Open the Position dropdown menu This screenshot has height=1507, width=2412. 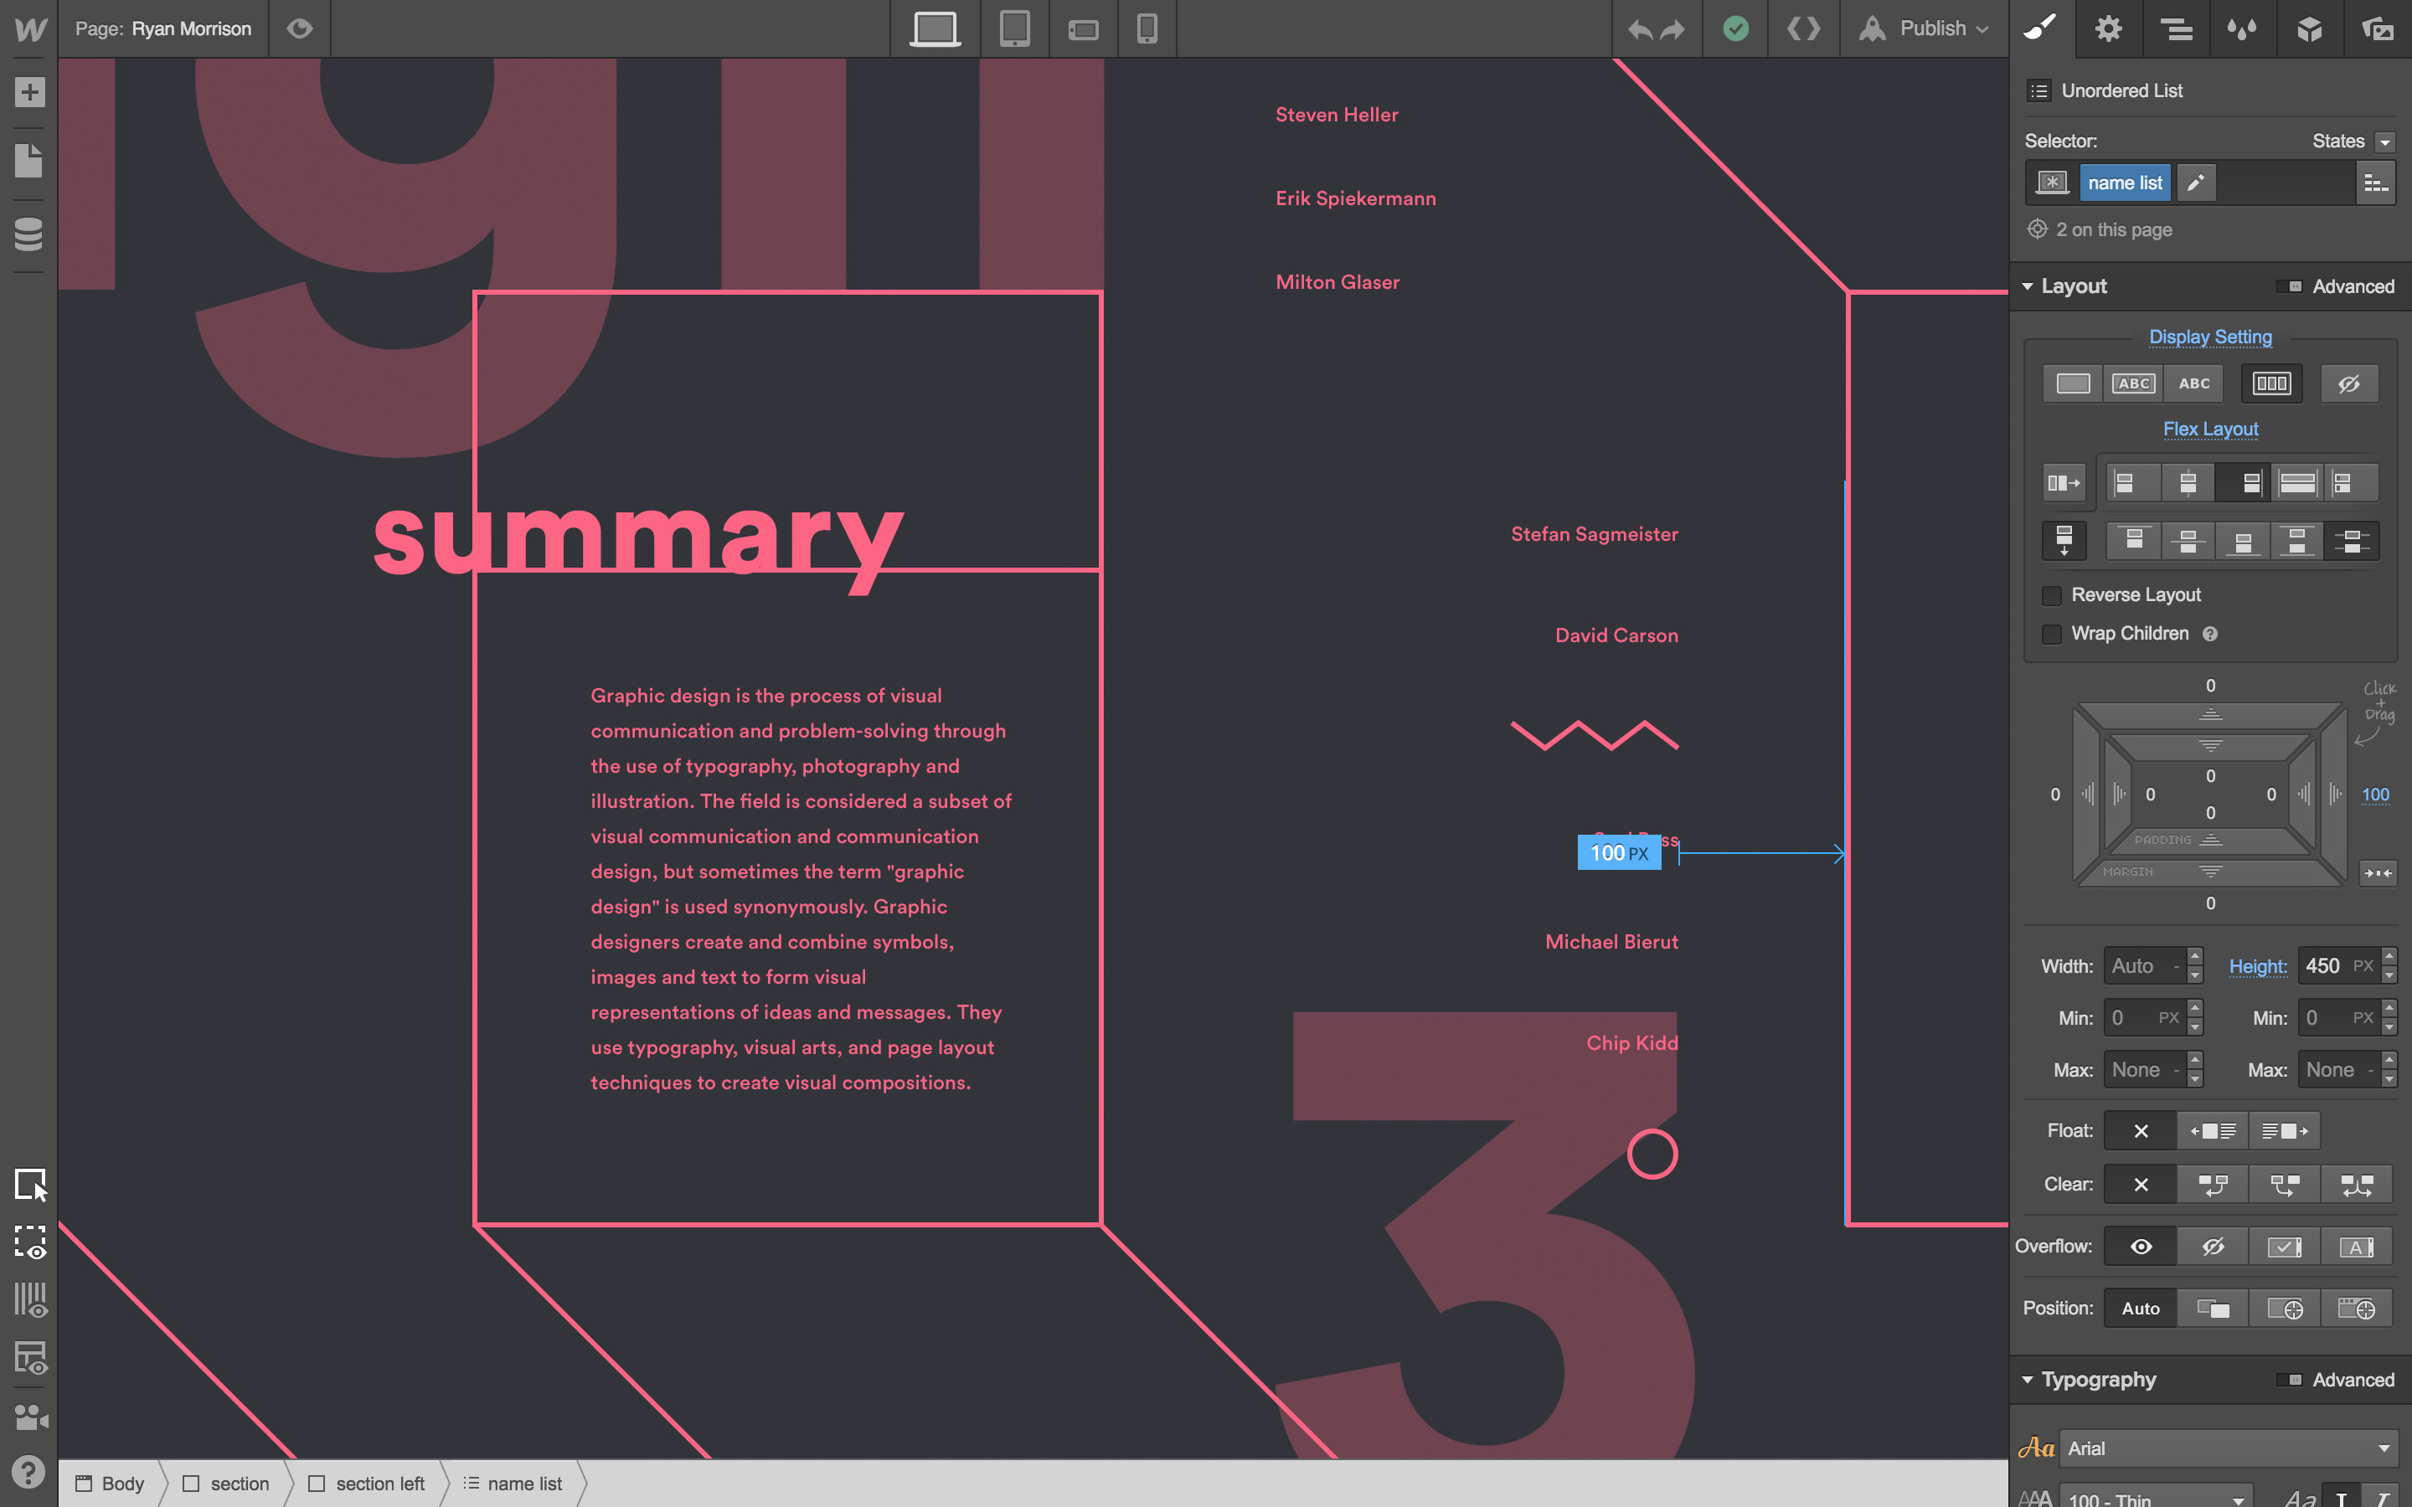pos(2139,1308)
